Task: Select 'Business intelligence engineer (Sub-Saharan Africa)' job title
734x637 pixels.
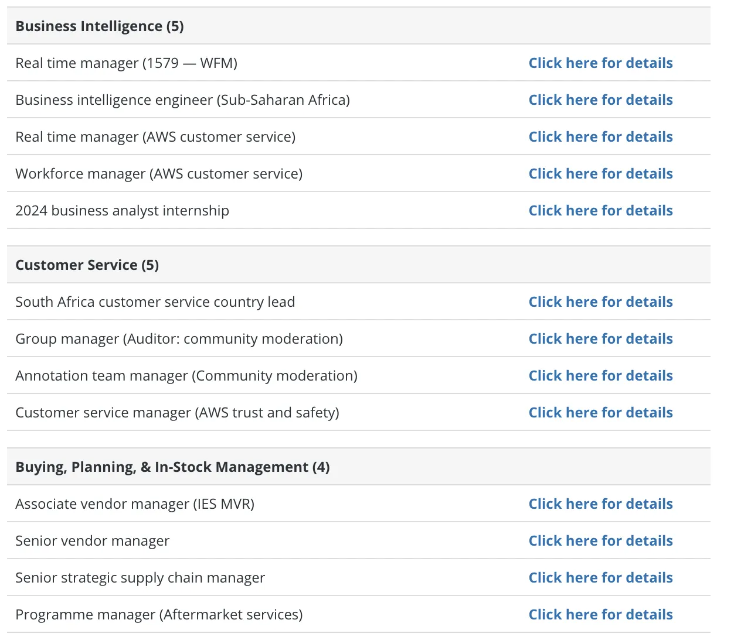Action: pos(183,100)
